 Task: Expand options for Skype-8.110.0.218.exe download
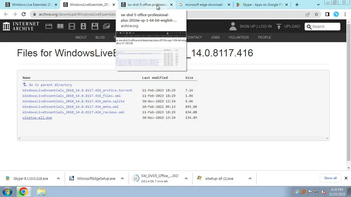coord(58,178)
